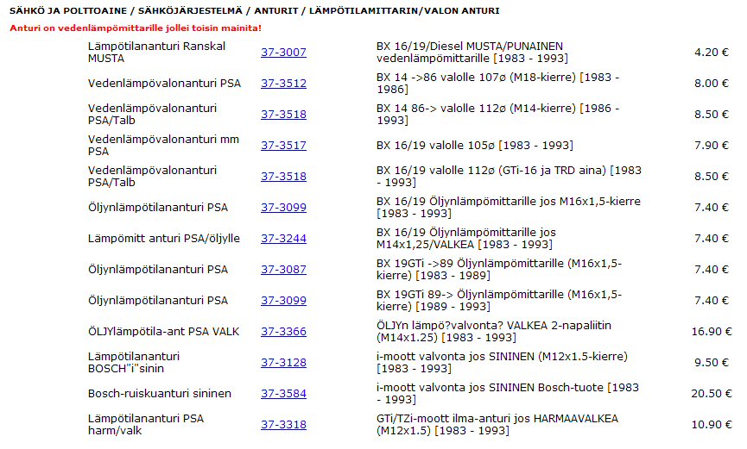Open part number link 37-3128

click(283, 363)
